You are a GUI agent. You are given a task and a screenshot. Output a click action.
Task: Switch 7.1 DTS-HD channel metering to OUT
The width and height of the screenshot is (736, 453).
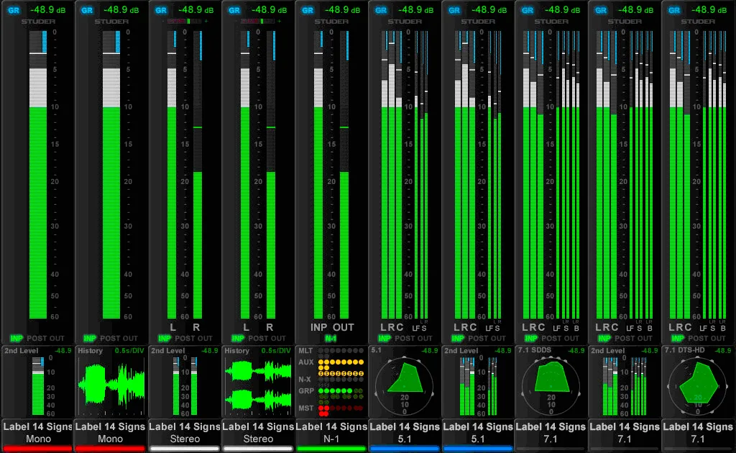(717, 338)
